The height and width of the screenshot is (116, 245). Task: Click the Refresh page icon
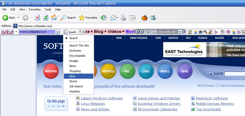pyautogui.click(x=46, y=18)
